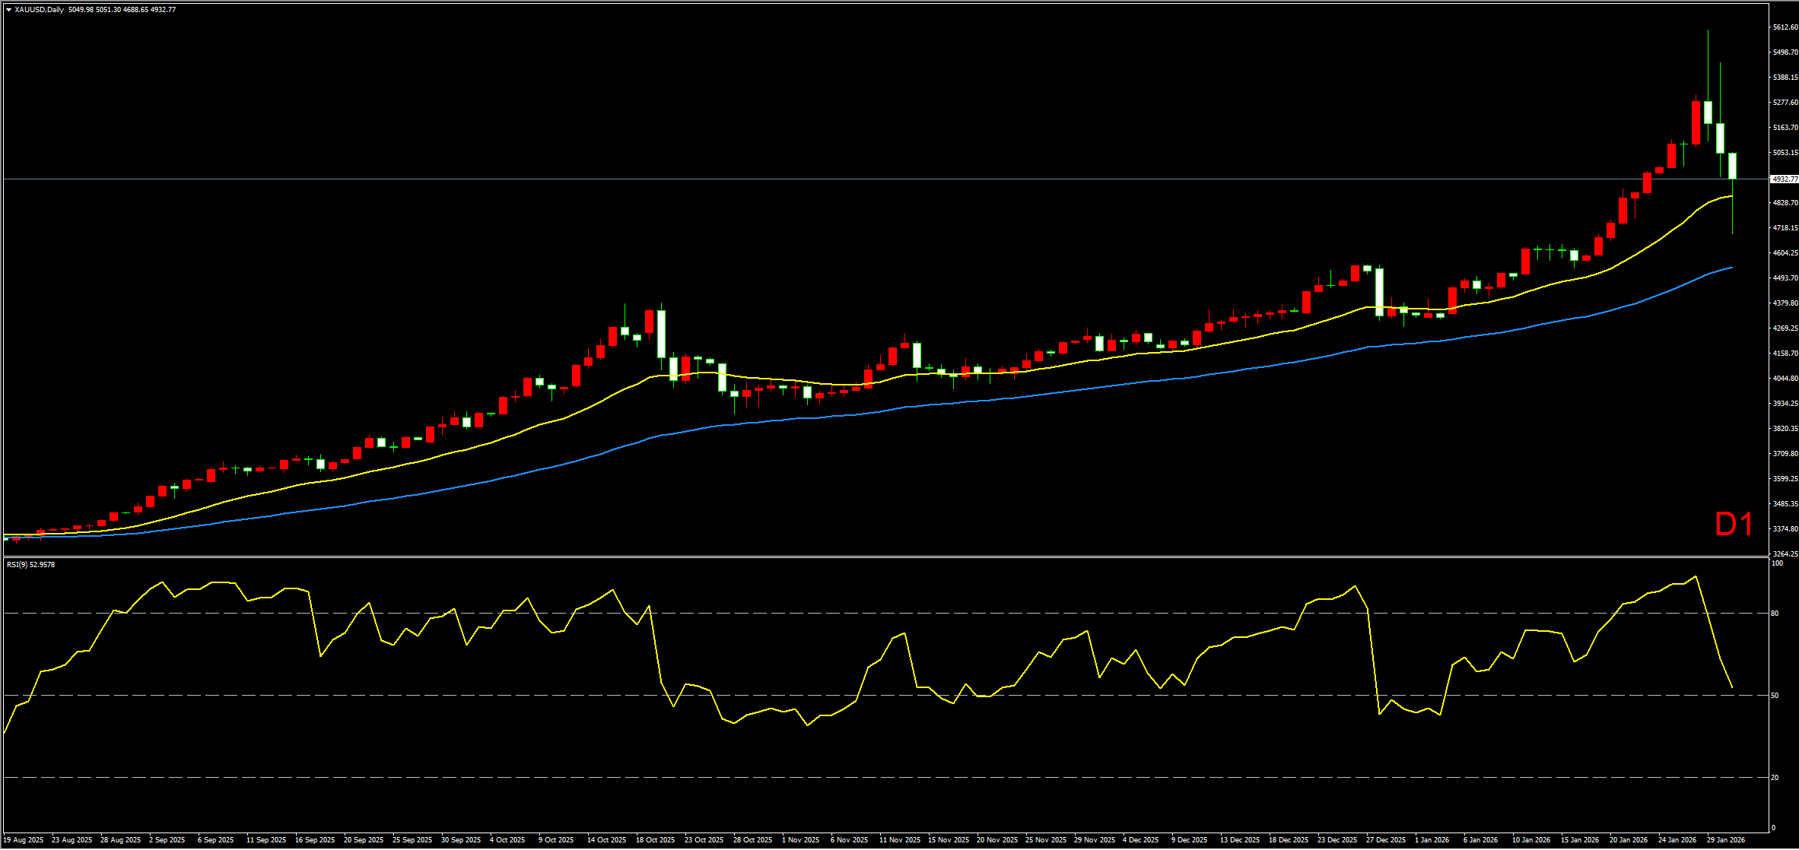Click the RSI line's rightmost endpoint

click(1732, 688)
